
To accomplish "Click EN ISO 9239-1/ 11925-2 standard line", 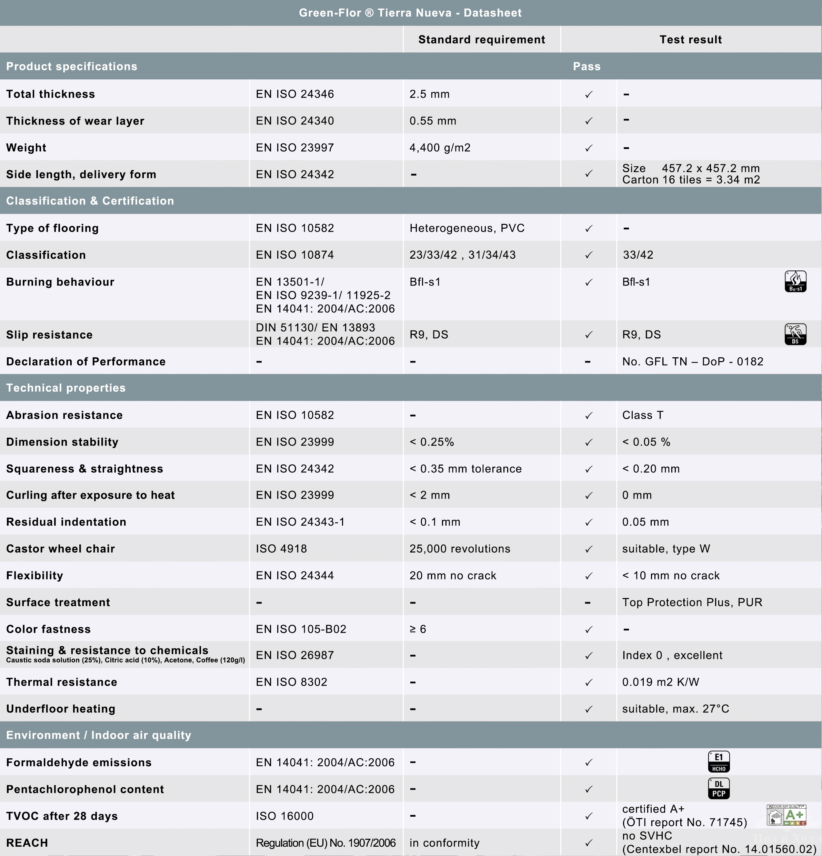I will pyautogui.click(x=323, y=295).
